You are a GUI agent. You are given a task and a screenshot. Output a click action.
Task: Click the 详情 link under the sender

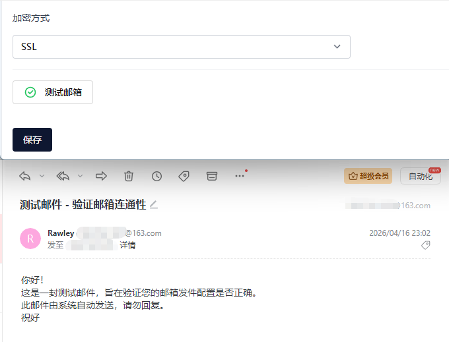127,244
